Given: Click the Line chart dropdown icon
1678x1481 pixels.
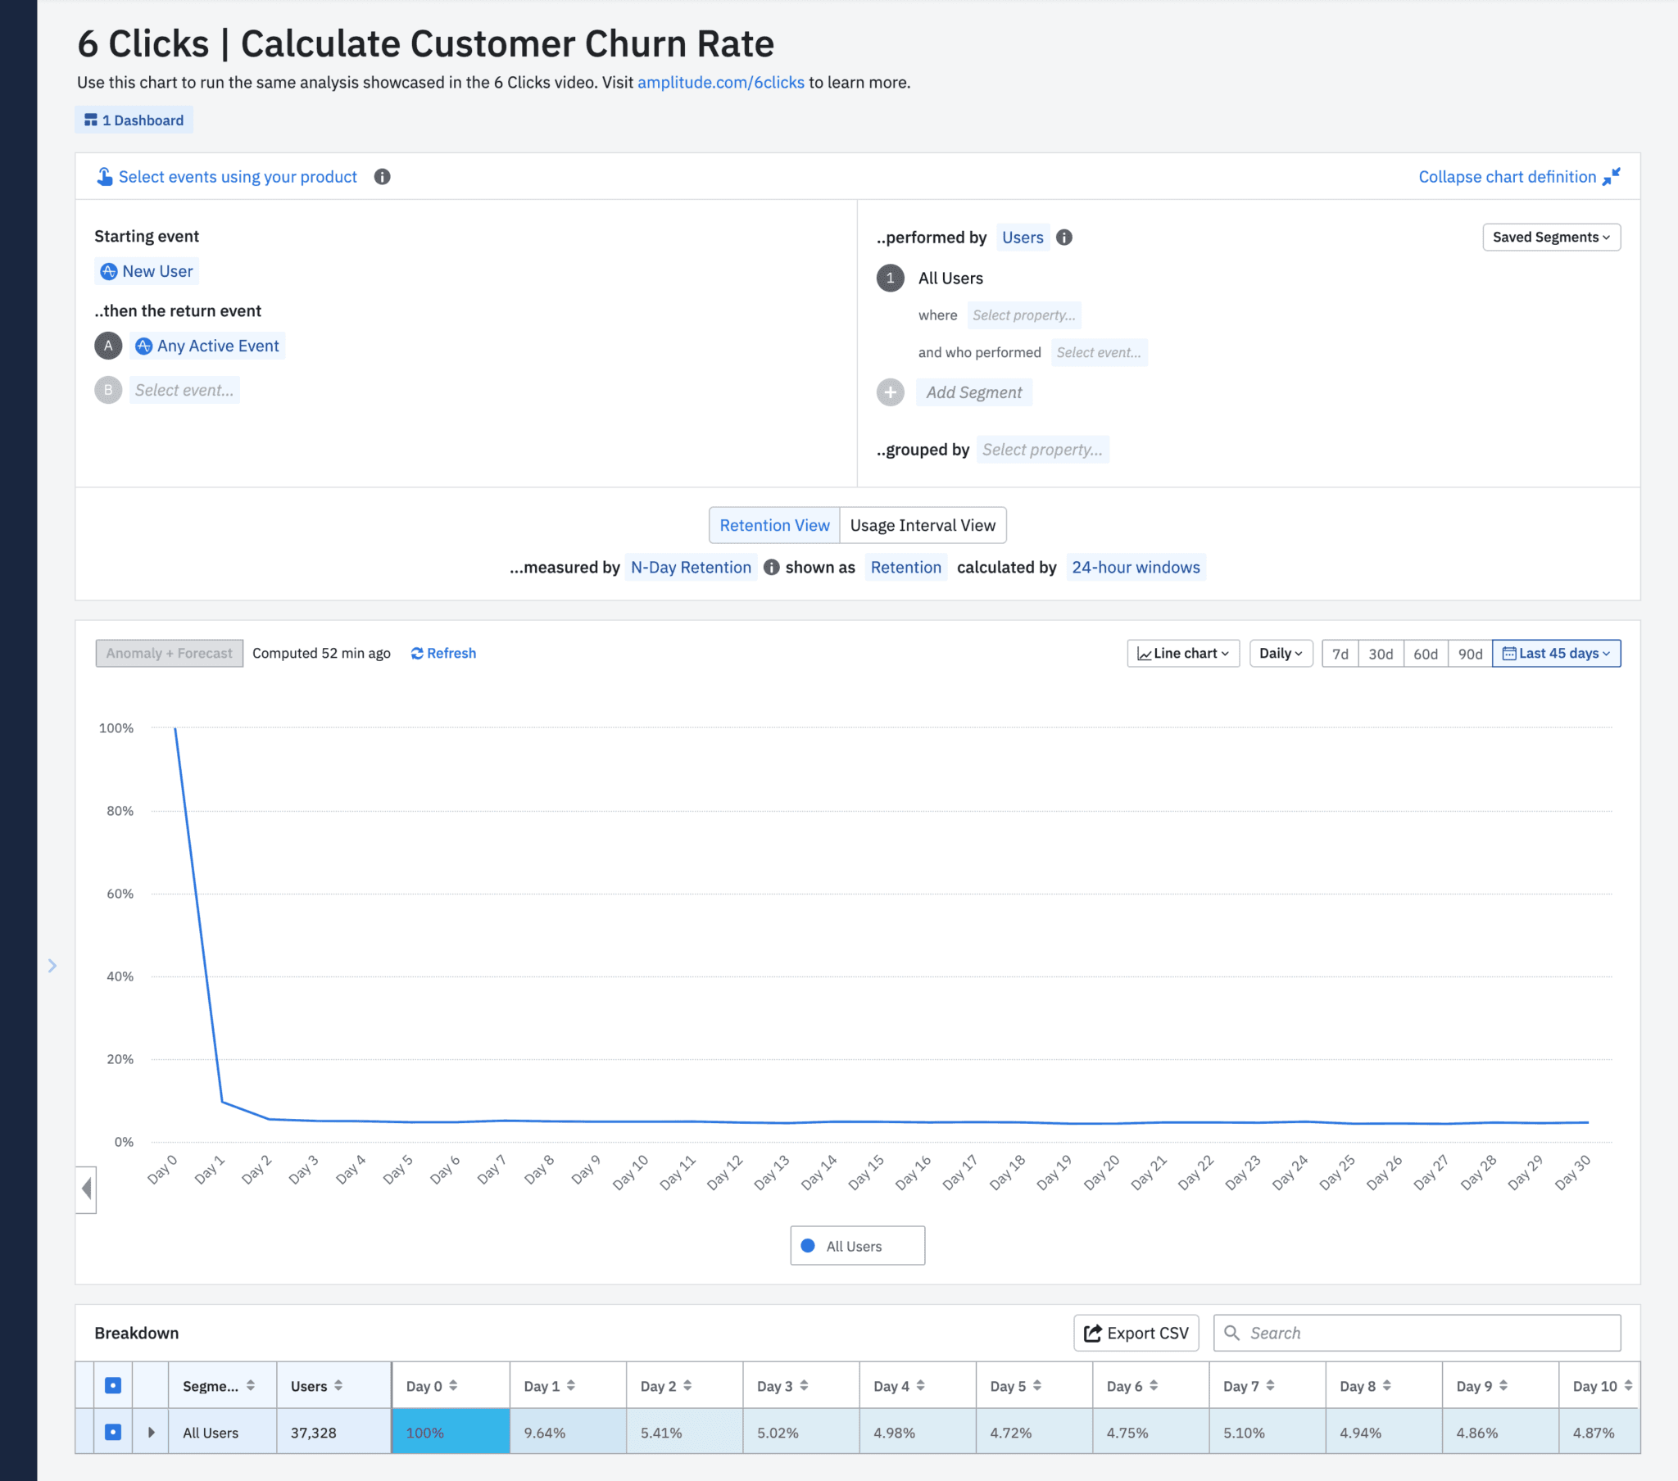Looking at the screenshot, I should click(x=1223, y=654).
